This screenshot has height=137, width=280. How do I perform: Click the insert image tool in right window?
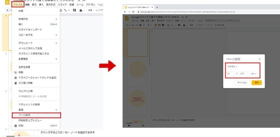(163, 25)
